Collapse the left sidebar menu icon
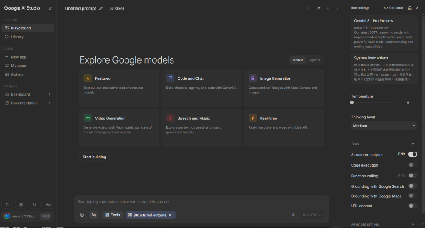This screenshot has width=425, height=228. (50, 8)
